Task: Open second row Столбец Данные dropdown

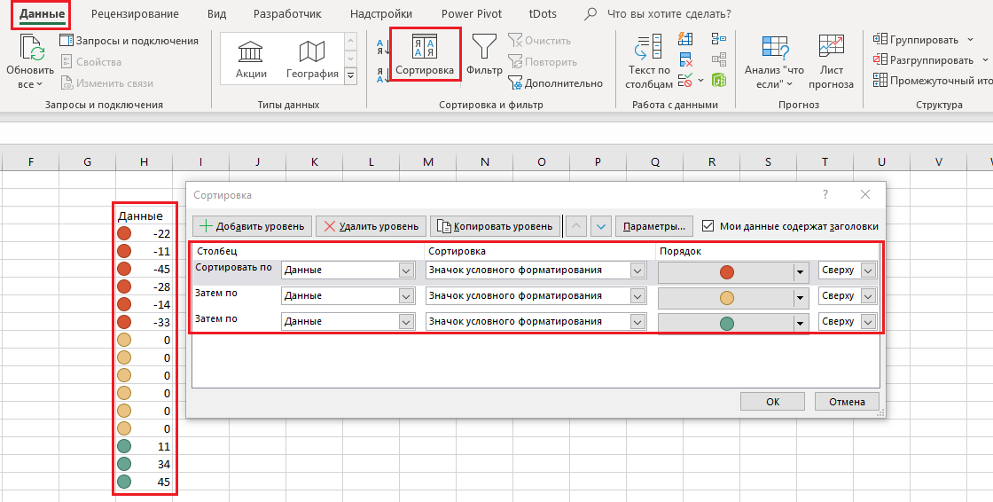Action: (407, 296)
